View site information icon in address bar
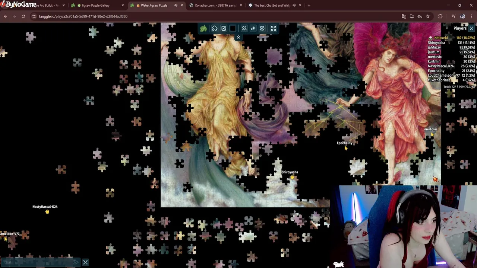The width and height of the screenshot is (477, 268). pyautogui.click(x=34, y=16)
